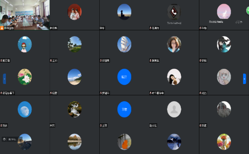Click the pink moon sea avatar

224,11
